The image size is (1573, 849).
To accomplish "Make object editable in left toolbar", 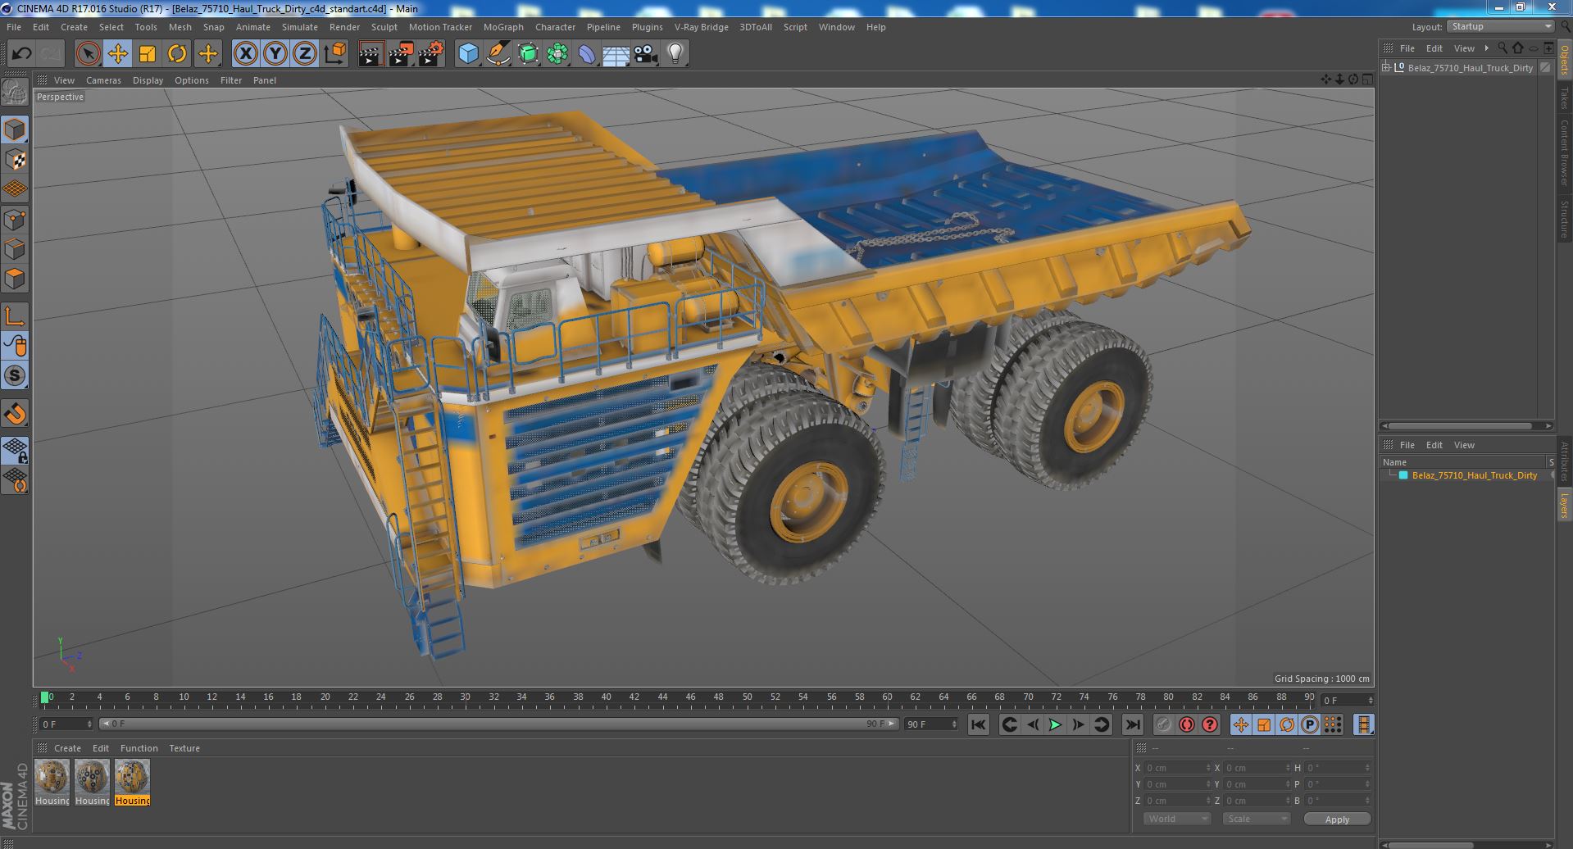I will (15, 93).
